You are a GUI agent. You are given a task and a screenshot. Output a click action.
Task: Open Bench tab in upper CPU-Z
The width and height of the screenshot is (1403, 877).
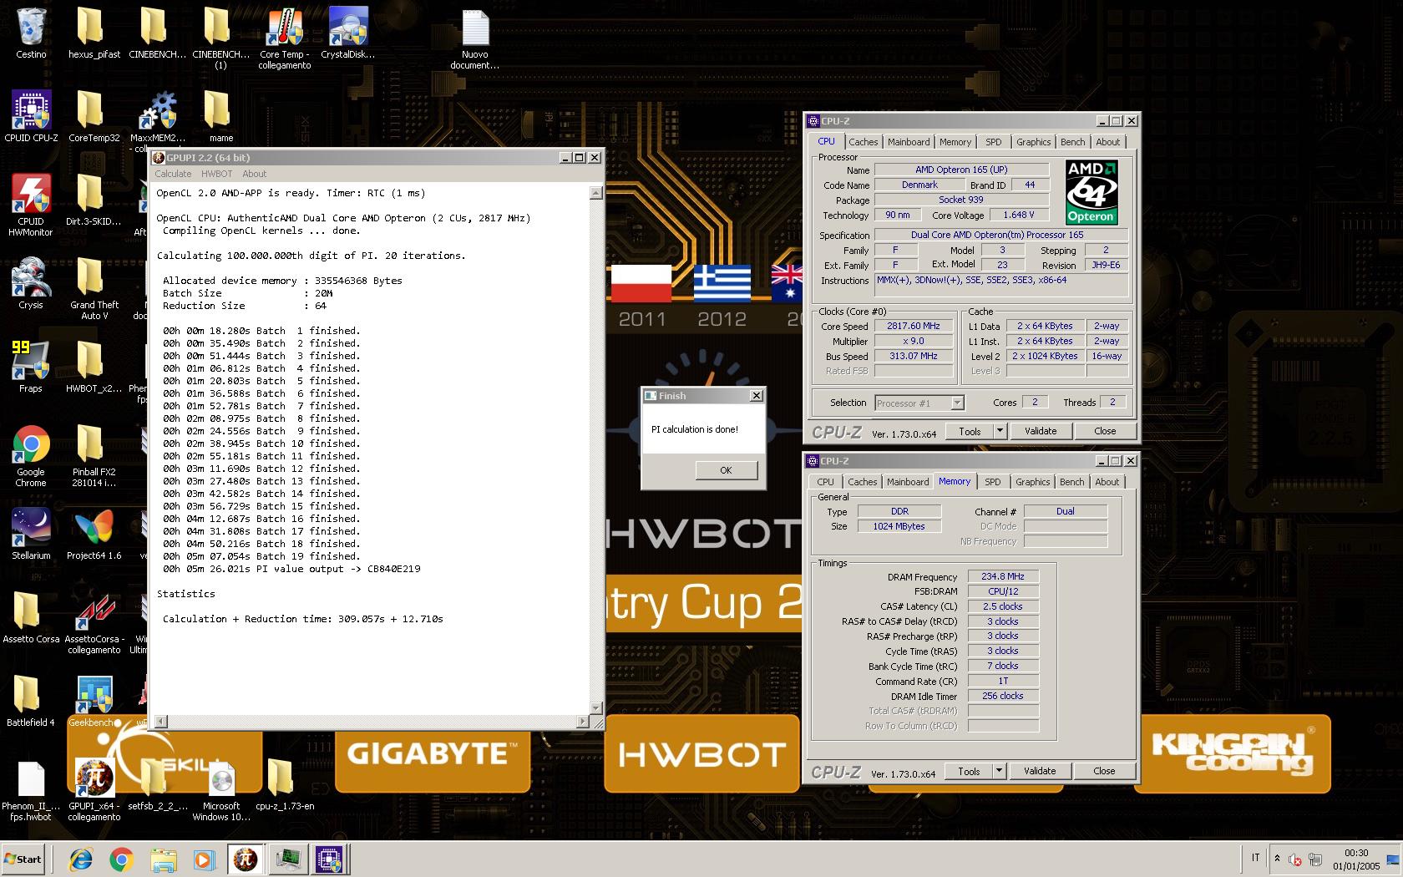click(x=1072, y=142)
